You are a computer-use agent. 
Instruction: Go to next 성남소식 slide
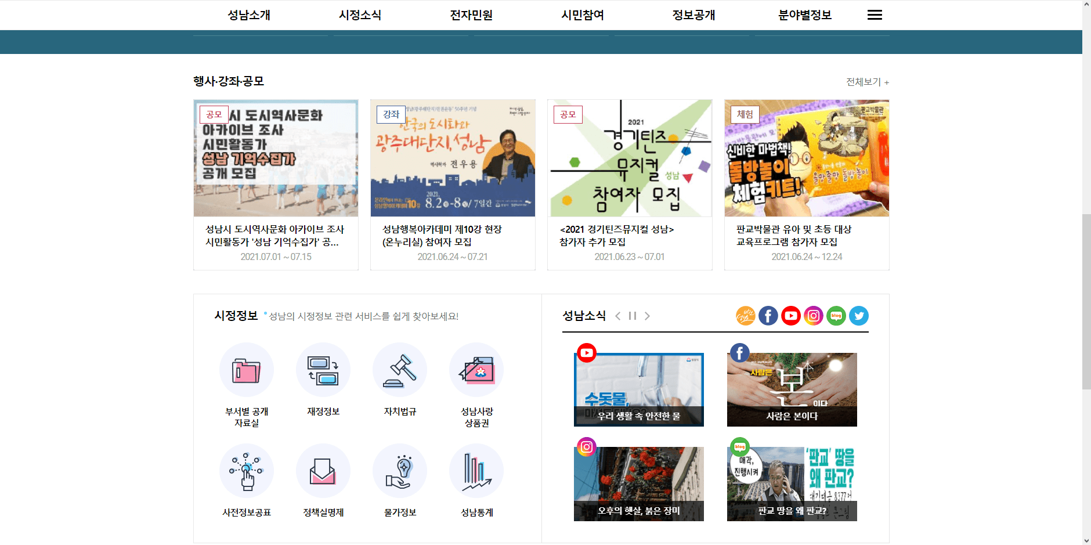[647, 316]
